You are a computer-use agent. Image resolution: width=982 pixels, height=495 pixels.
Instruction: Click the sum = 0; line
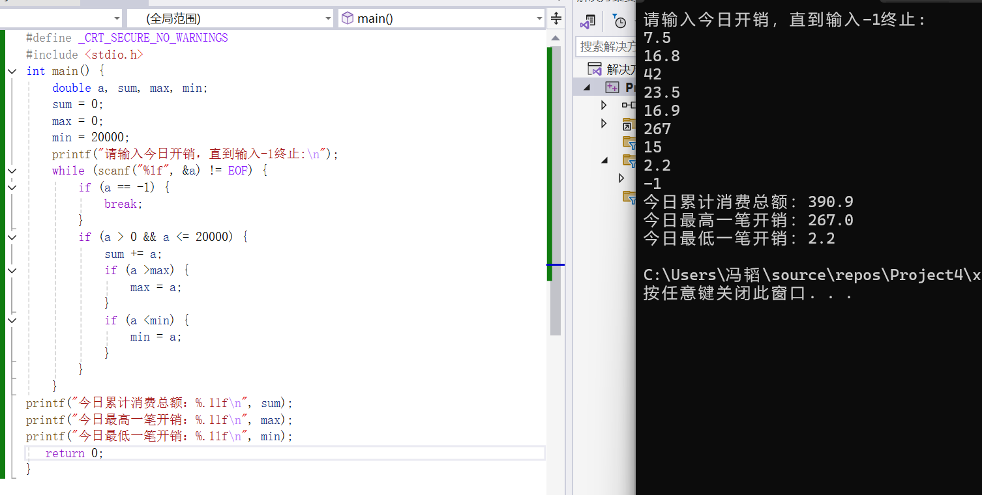coord(78,104)
